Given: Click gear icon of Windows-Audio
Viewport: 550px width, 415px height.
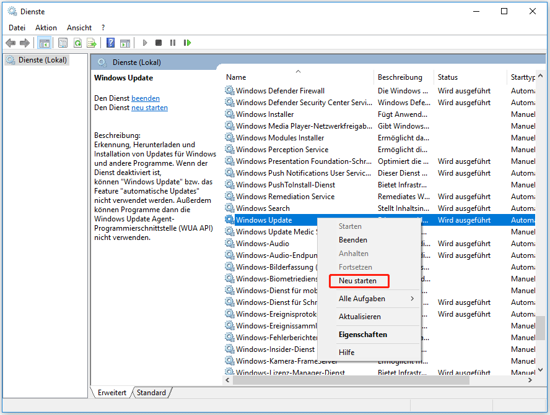Looking at the screenshot, I should tap(229, 244).
